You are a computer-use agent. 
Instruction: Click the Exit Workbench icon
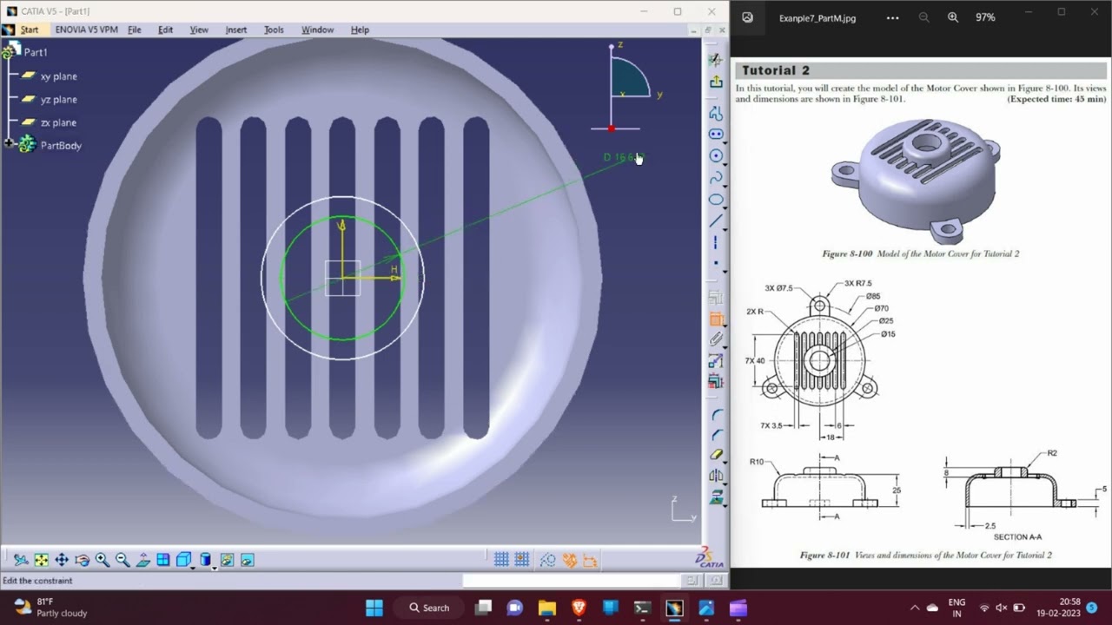716,82
